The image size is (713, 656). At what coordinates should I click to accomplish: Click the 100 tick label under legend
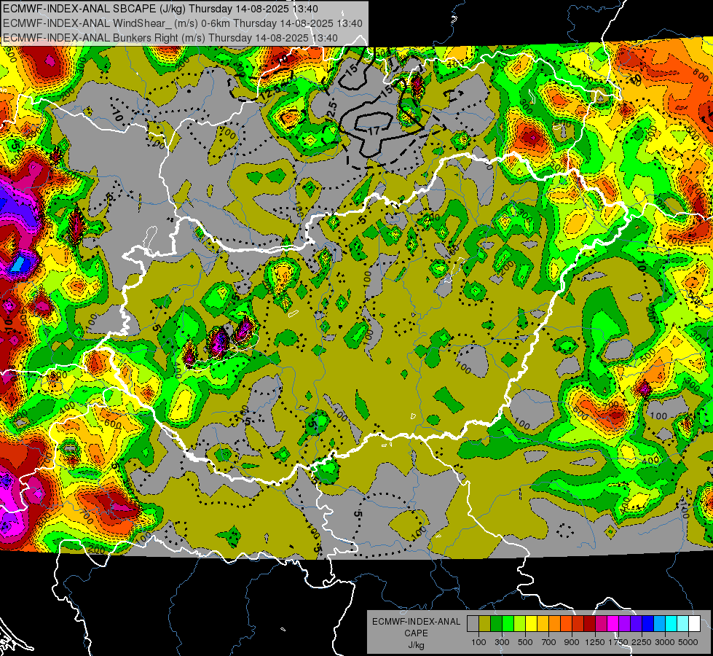pos(478,642)
